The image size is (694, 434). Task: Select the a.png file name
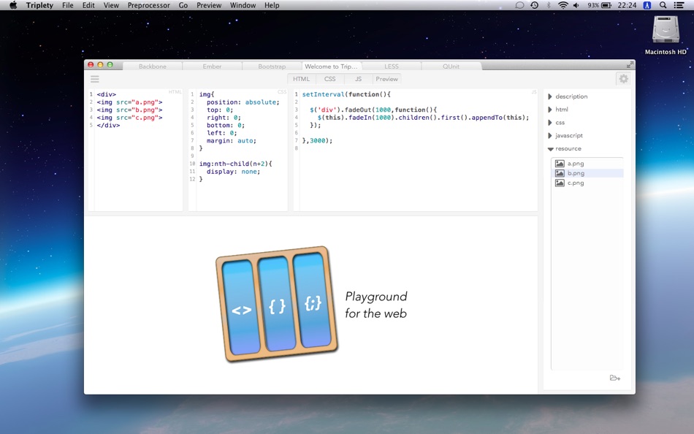(576, 164)
